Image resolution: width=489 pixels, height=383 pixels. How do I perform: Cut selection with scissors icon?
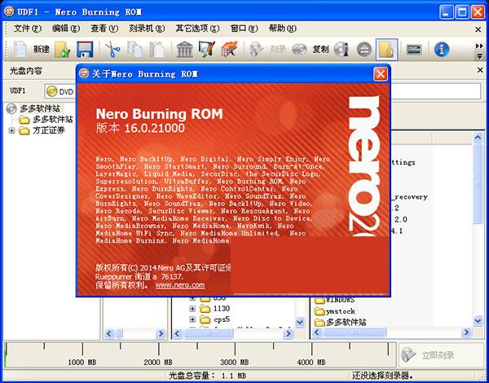pyautogui.click(x=112, y=49)
